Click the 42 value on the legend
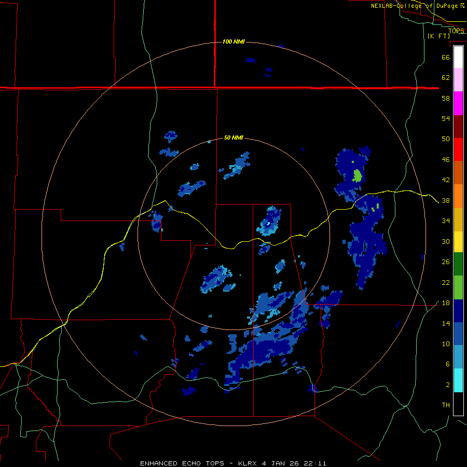The height and width of the screenshot is (467, 467). [446, 180]
